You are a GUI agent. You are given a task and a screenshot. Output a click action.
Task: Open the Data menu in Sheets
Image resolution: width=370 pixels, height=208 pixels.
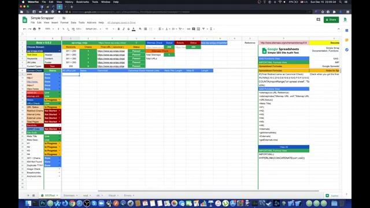pyautogui.click(x=73, y=23)
